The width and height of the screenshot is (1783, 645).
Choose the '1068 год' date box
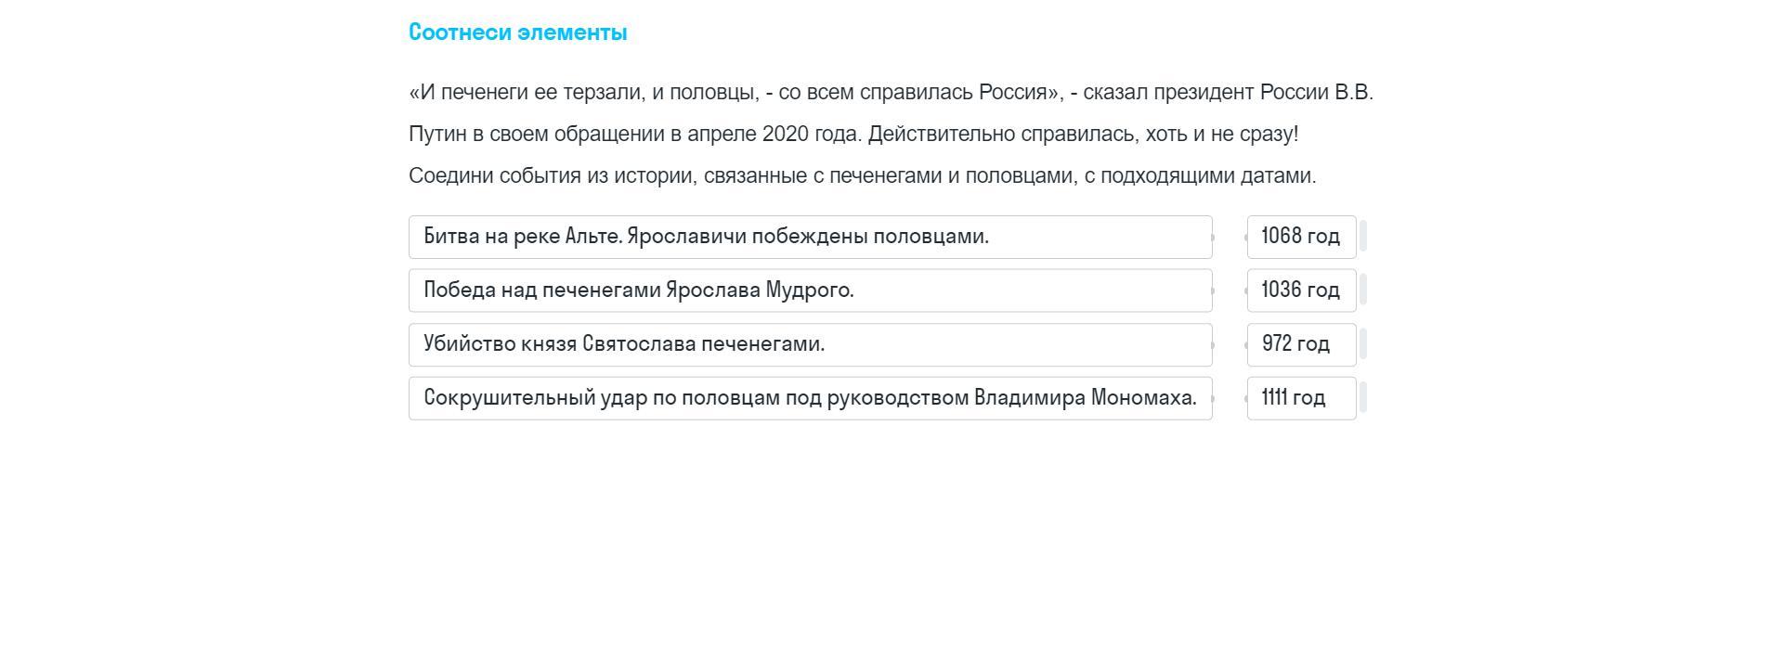1301,237
